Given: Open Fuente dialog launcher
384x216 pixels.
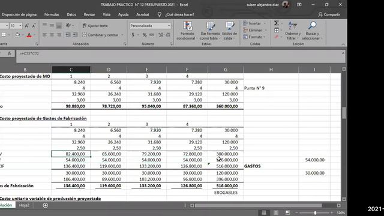Looking at the screenshot, I should point(37,44).
